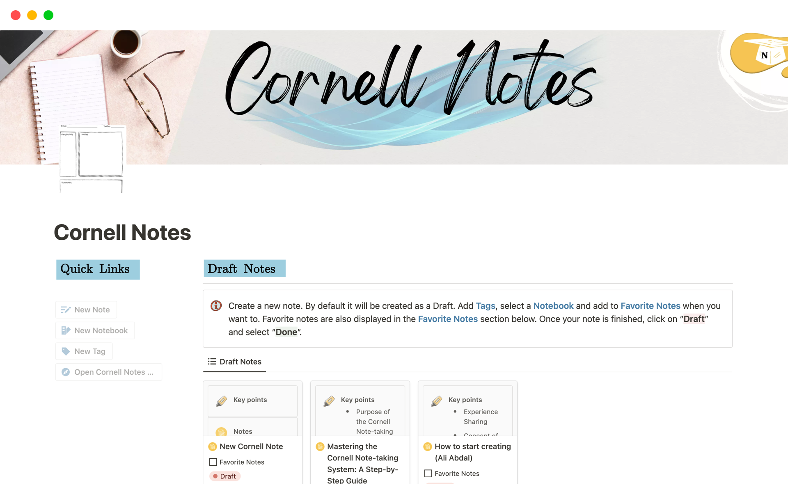Expand the Draft Notes section
This screenshot has width=788, height=492.
coord(234,361)
